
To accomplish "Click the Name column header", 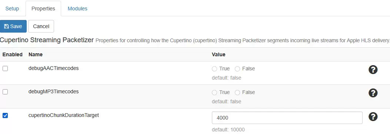I will pos(36,54).
